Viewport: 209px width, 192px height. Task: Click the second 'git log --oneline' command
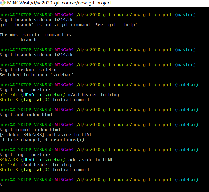click(x=25, y=155)
